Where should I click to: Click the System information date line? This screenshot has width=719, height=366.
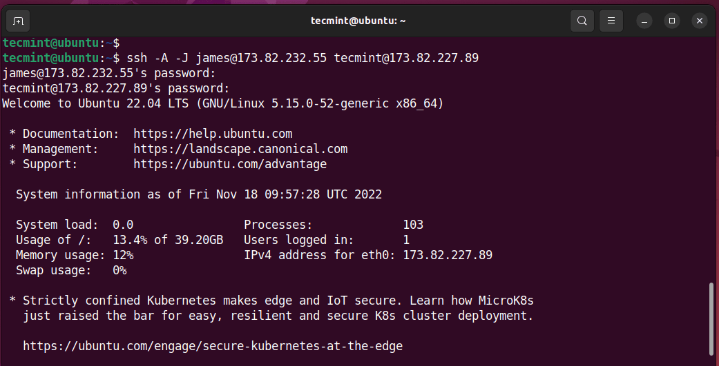(x=199, y=194)
